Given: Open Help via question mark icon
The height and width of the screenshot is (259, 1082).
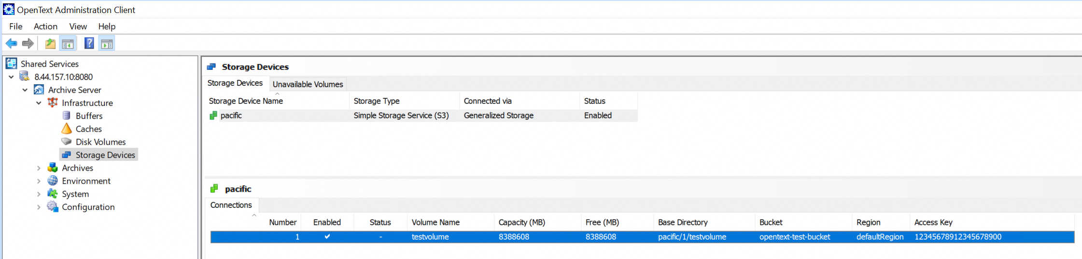Looking at the screenshot, I should click(x=89, y=43).
